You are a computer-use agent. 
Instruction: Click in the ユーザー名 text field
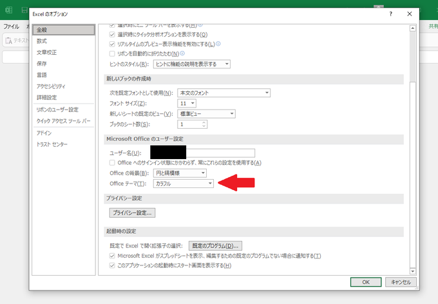(x=202, y=153)
